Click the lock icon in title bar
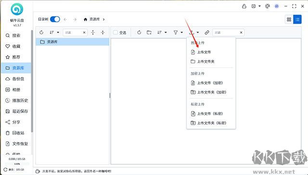308x175 pixels. click(x=244, y=6)
